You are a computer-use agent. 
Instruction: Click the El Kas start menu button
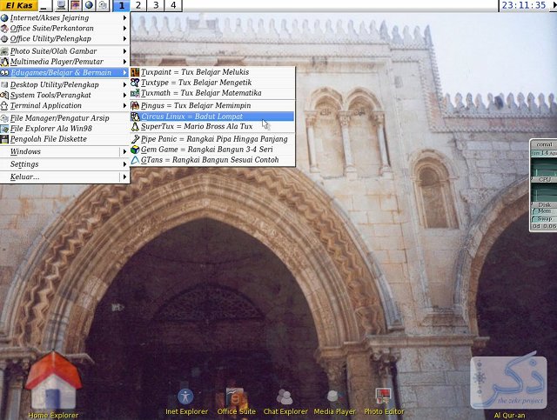19,5
